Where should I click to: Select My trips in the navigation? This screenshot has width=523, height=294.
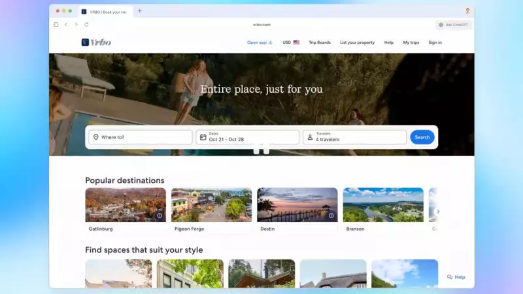click(411, 42)
